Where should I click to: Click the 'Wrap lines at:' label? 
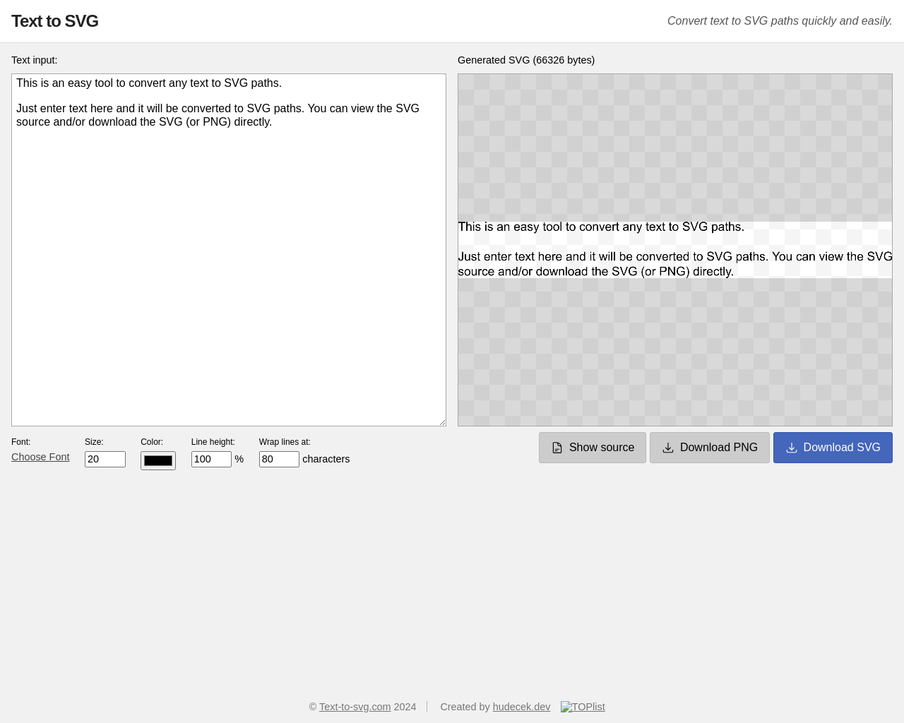tap(285, 442)
